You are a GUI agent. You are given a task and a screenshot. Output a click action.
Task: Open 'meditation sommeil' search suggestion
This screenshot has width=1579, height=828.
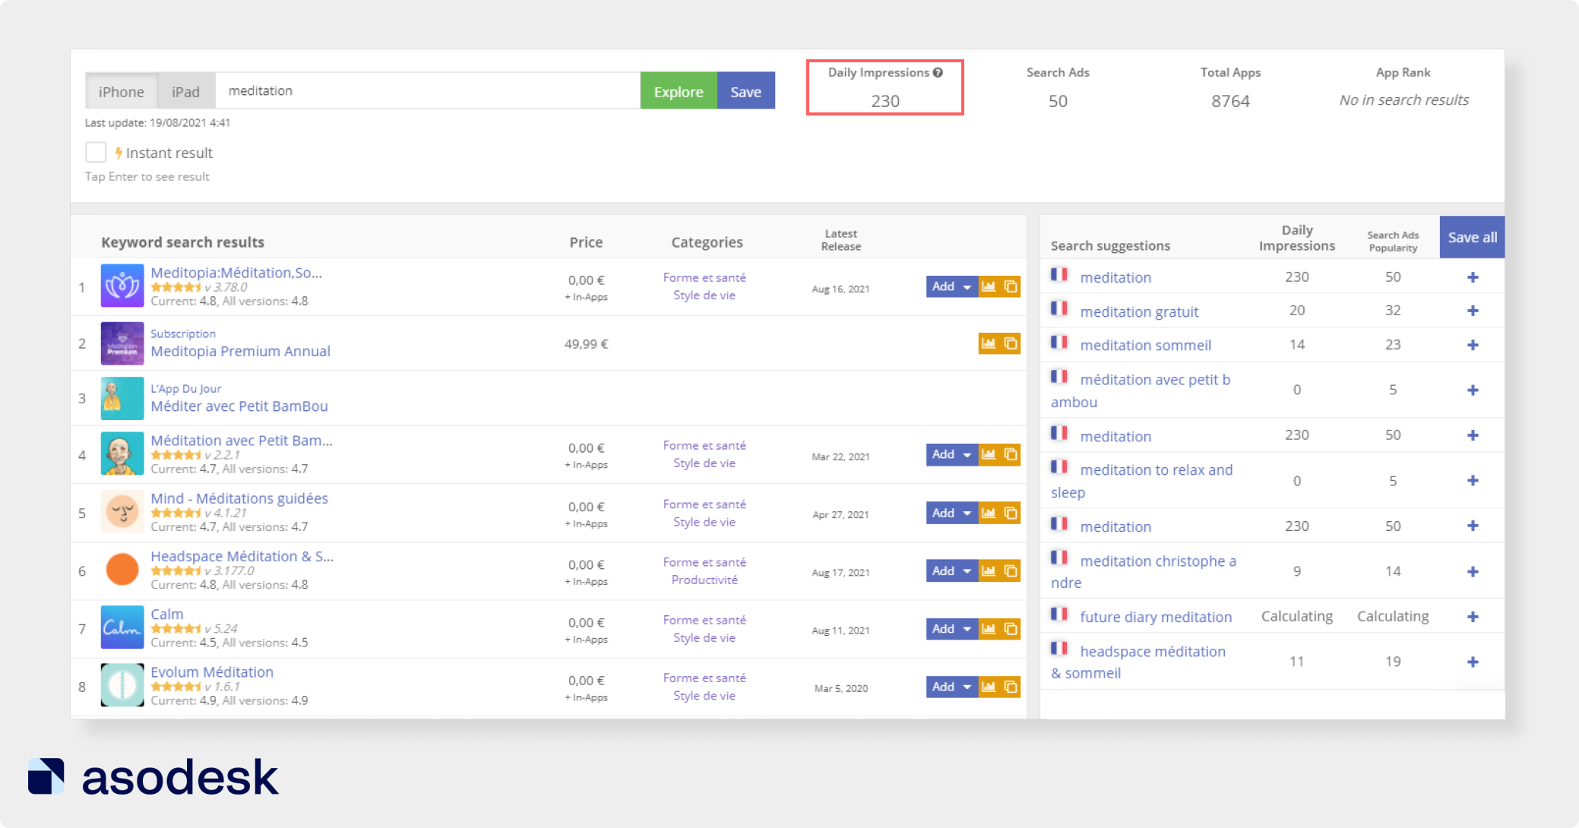pyautogui.click(x=1145, y=345)
